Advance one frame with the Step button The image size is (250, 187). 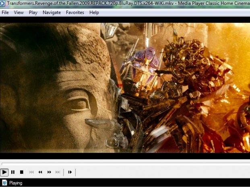pos(70,172)
